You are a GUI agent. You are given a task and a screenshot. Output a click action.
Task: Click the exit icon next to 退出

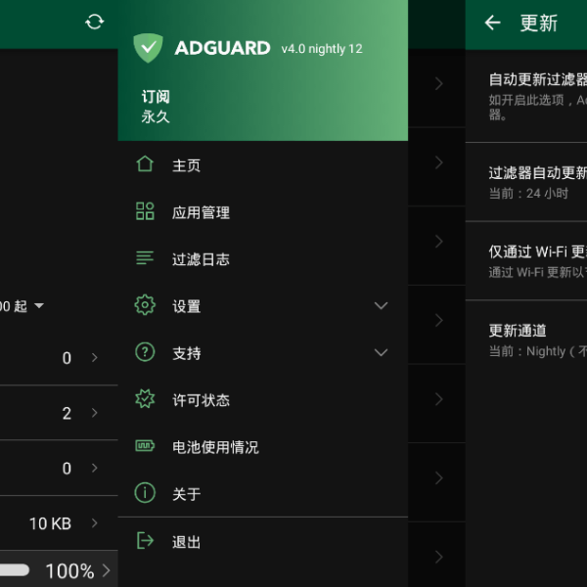[x=145, y=540]
